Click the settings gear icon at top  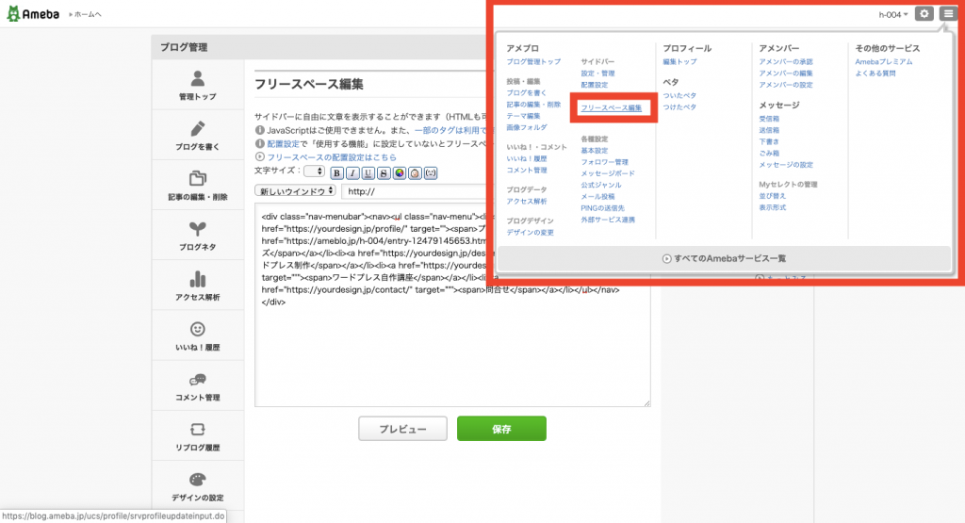(x=924, y=14)
